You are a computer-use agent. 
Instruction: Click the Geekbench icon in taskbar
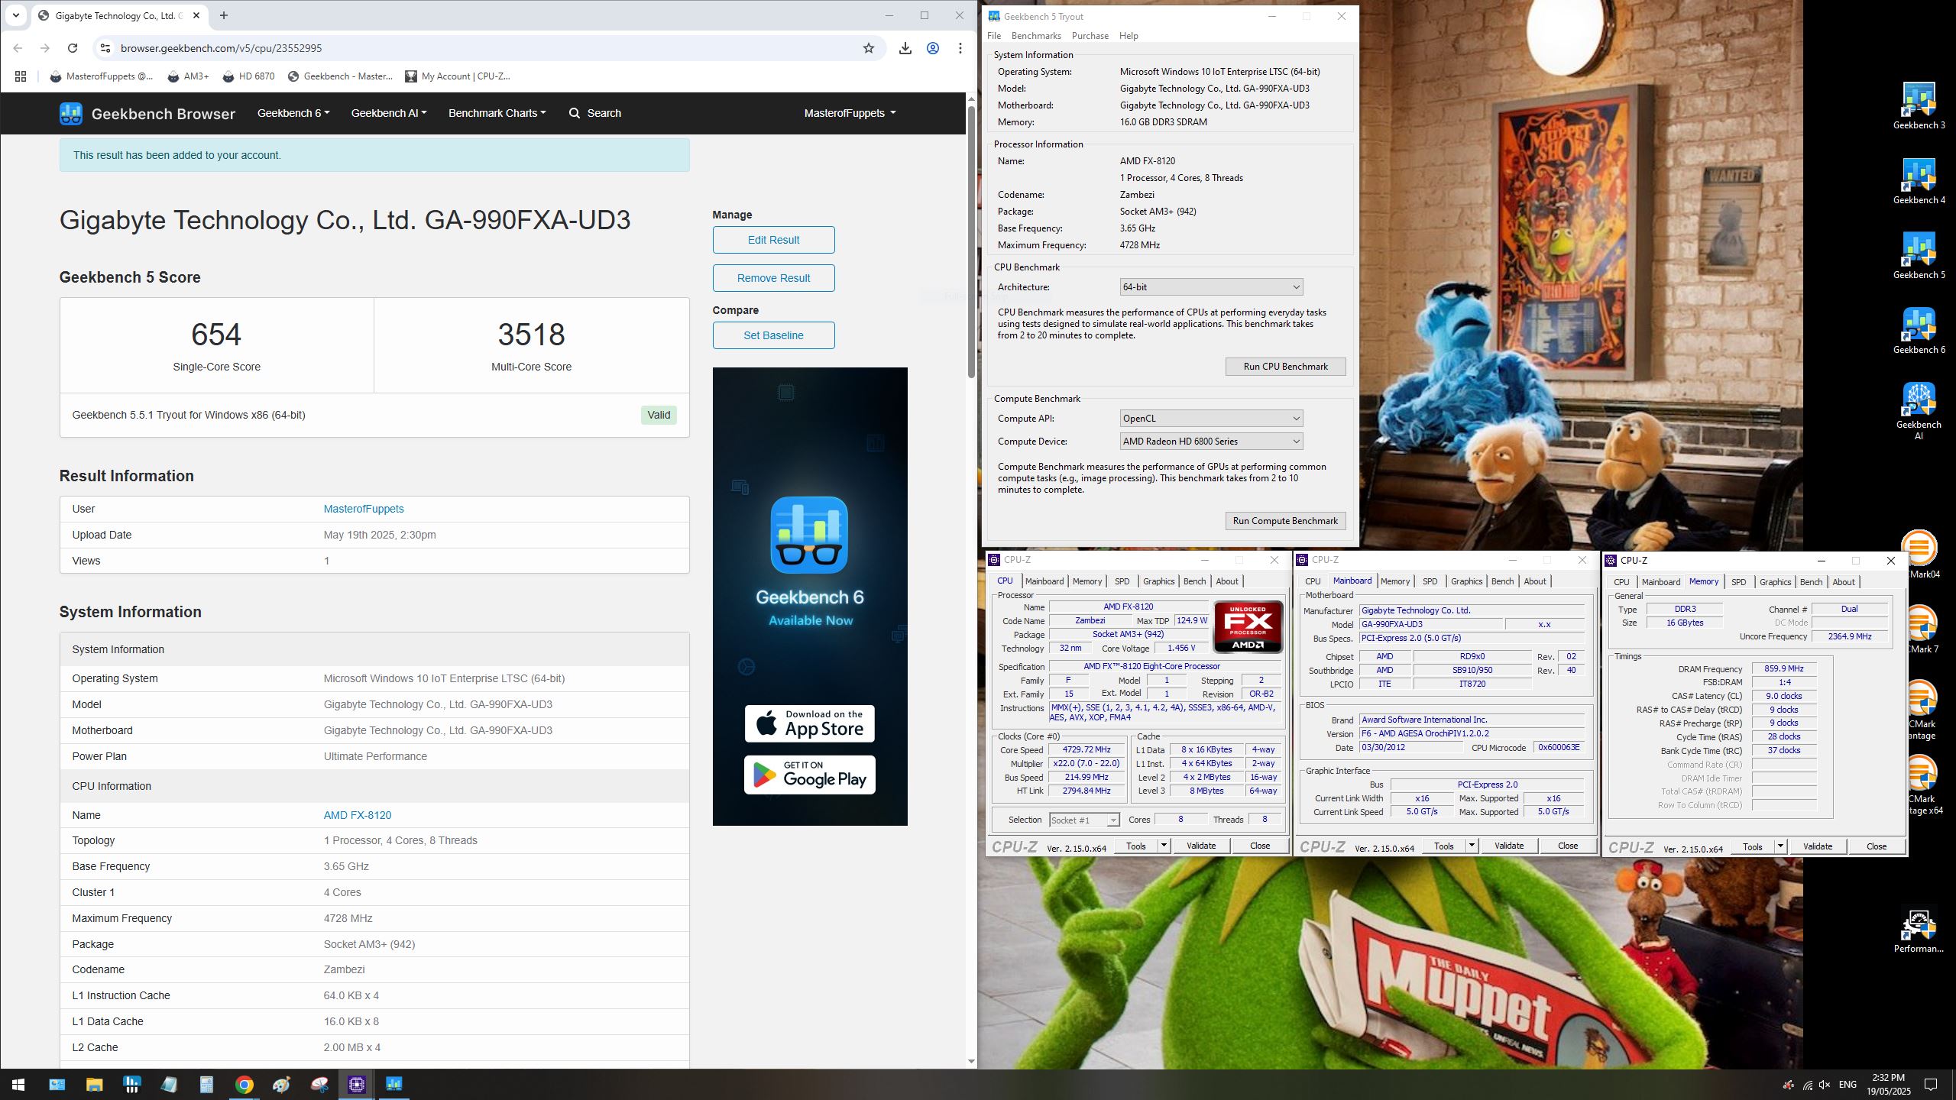394,1085
